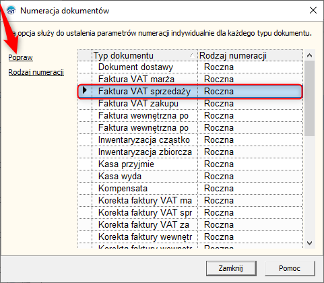The height and width of the screenshot is (283, 324).
Task: Open Pomoc help button
Action: (x=290, y=268)
